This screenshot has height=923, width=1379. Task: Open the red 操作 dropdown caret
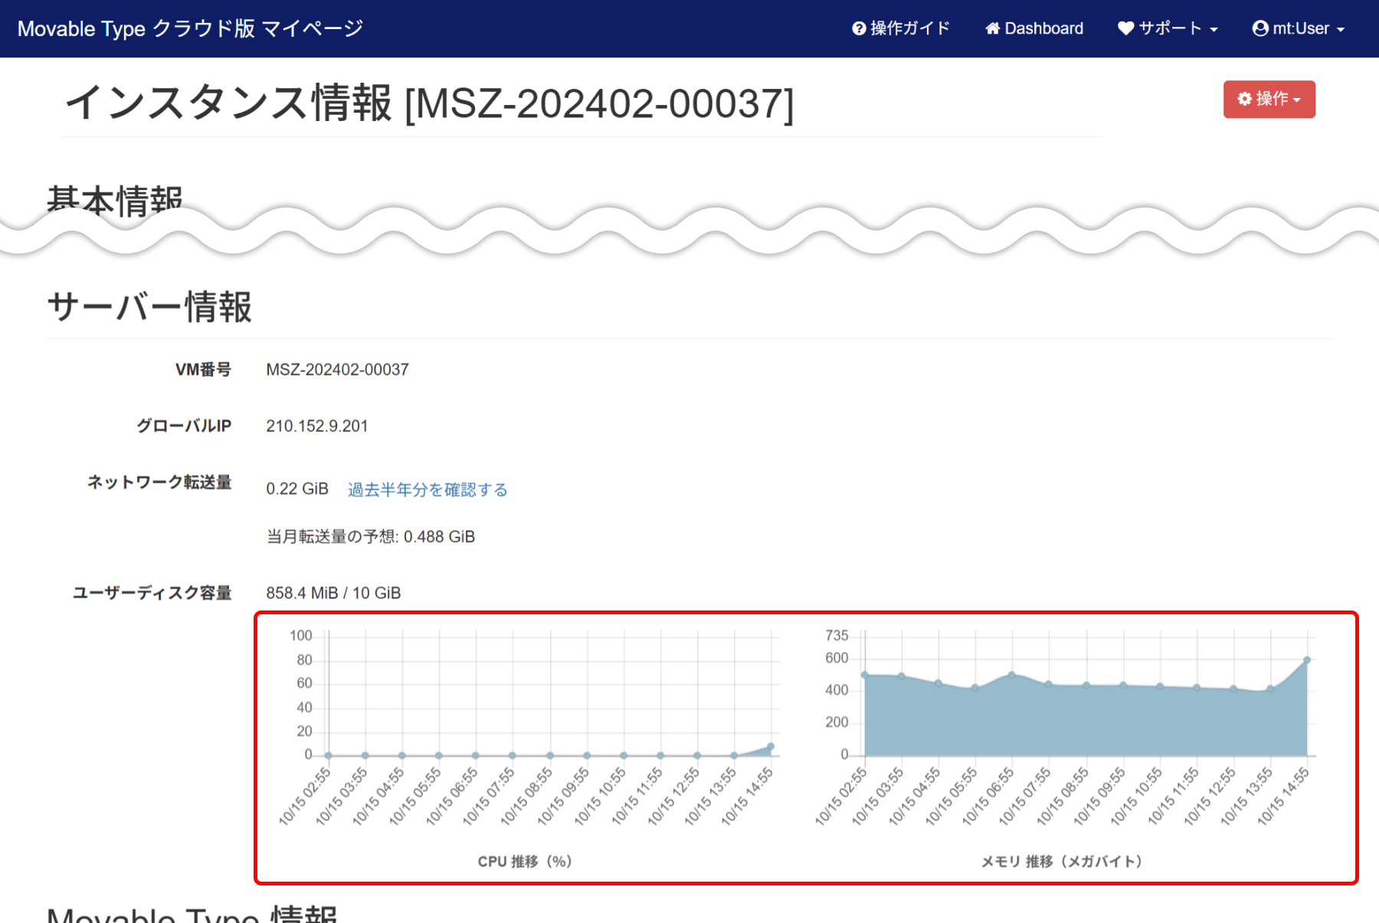click(x=1297, y=100)
